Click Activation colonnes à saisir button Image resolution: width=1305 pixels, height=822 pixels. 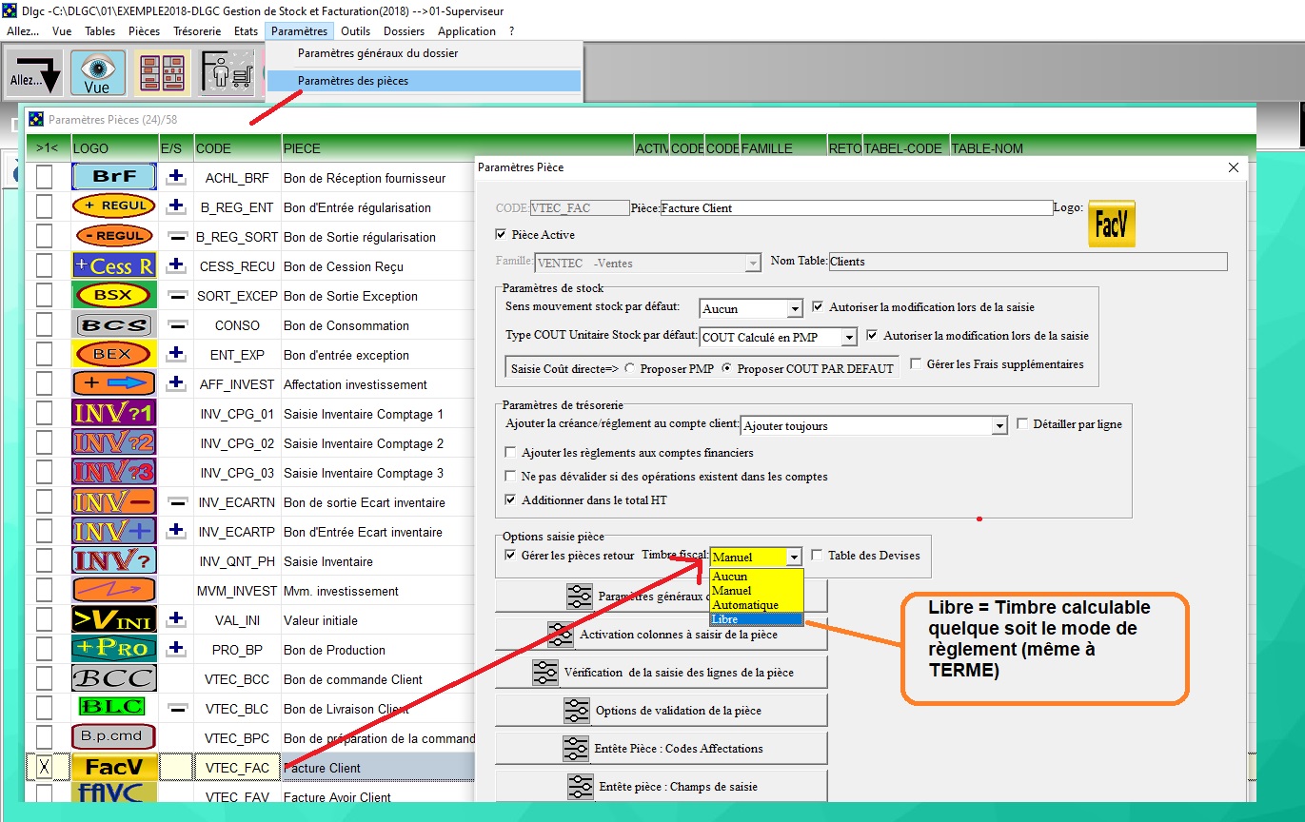(x=662, y=635)
